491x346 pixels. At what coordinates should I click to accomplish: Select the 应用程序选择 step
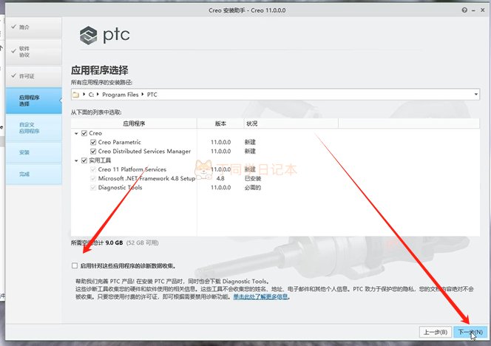coord(34,101)
